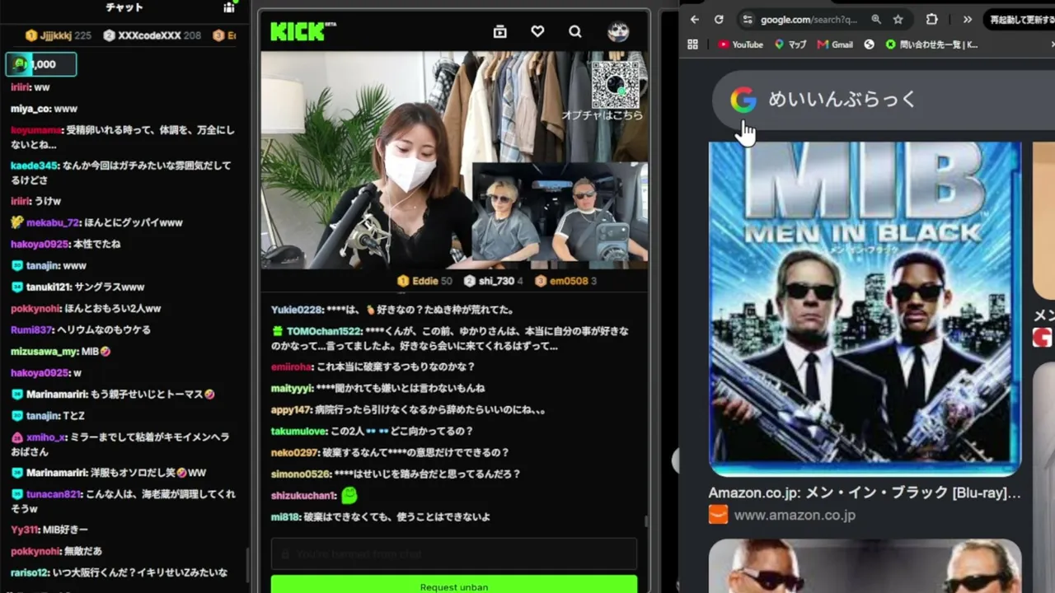Open the Chrome extensions puzzle icon
The height and width of the screenshot is (593, 1055).
coord(932,19)
